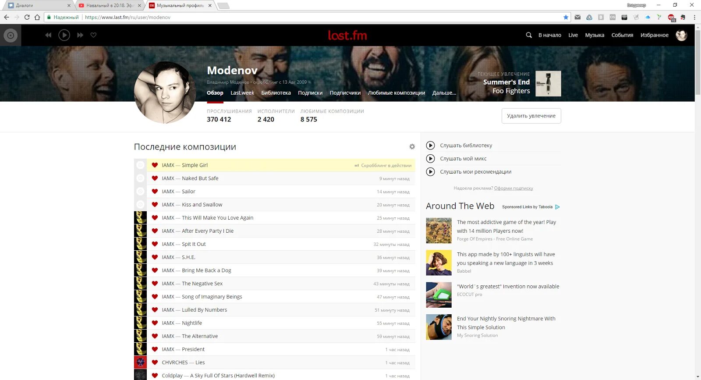Image resolution: width=701 pixels, height=380 pixels.
Task: Click the browser back arrow
Action: click(x=6, y=17)
